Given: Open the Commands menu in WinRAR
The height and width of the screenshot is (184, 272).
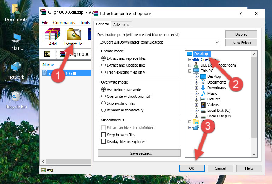Looking at the screenshot, I should click(64, 23).
